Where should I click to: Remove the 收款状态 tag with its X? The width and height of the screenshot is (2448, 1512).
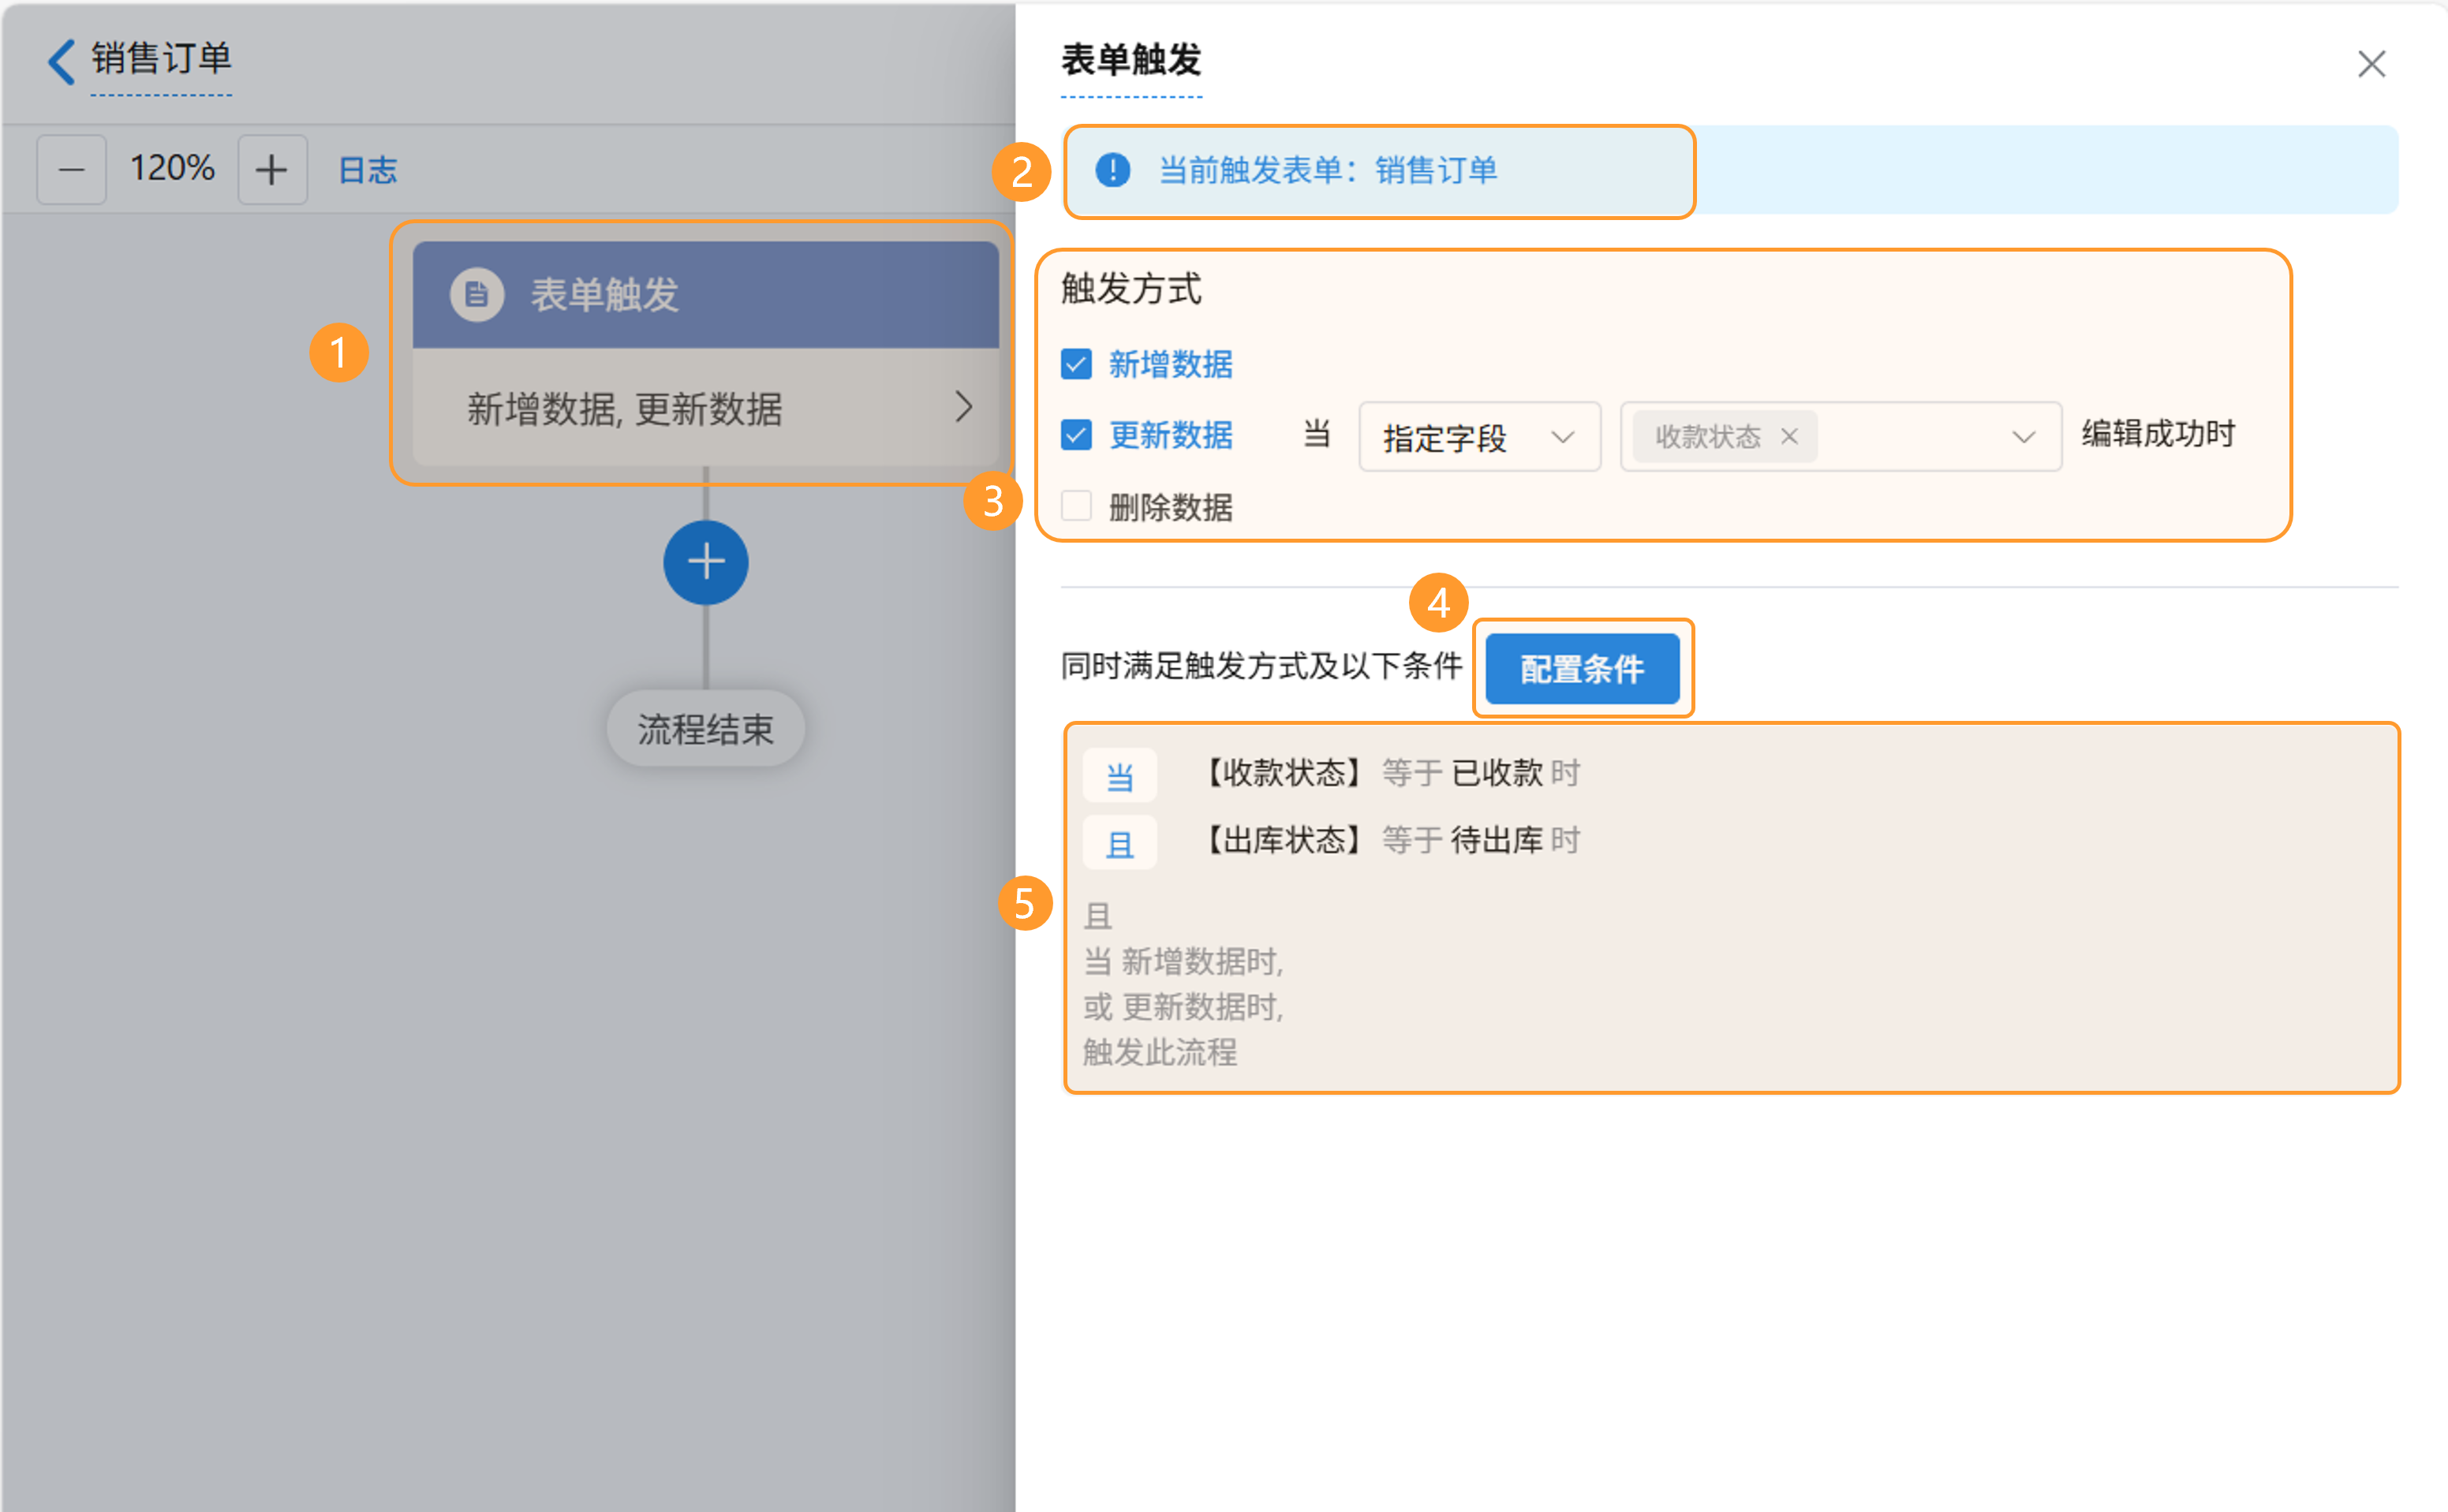[1789, 437]
